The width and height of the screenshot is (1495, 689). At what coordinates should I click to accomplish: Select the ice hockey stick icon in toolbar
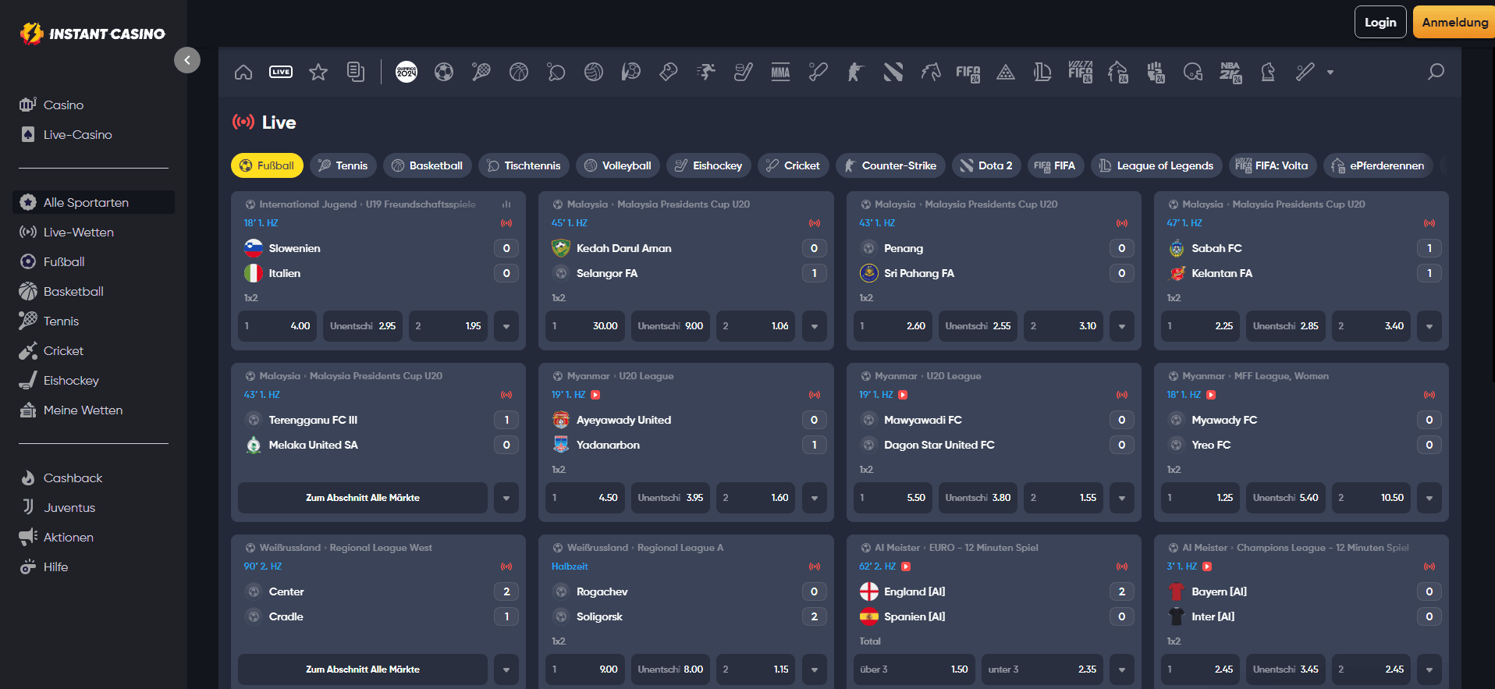click(744, 73)
